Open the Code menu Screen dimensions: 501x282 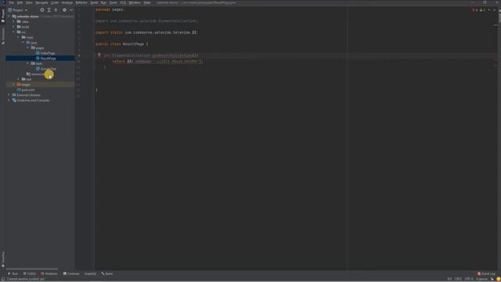(55, 2)
